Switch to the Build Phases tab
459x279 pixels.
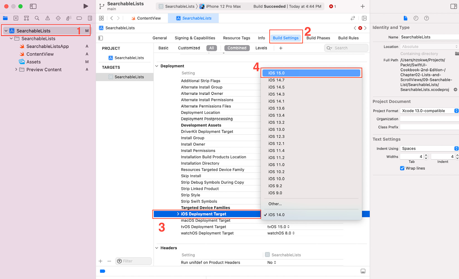point(318,38)
